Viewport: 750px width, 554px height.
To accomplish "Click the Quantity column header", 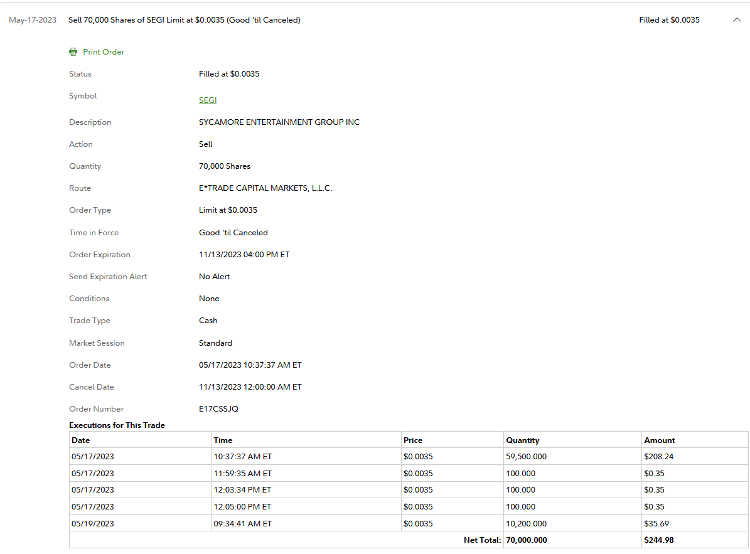I will (x=522, y=440).
